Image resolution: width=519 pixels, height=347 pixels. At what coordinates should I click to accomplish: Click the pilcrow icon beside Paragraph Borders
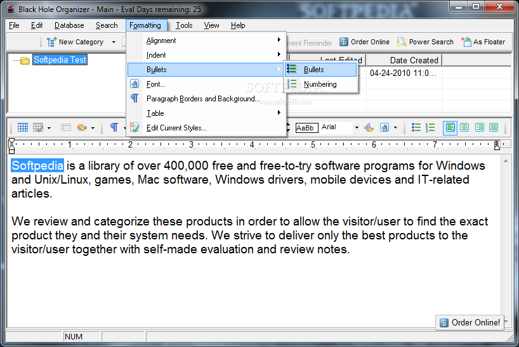click(x=135, y=98)
